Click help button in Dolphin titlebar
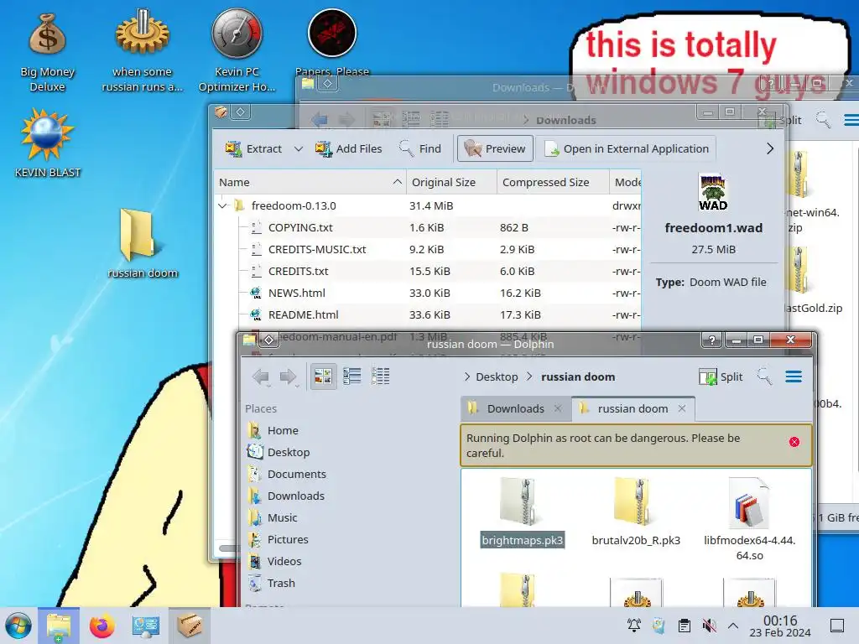The height and width of the screenshot is (644, 859). (x=711, y=340)
